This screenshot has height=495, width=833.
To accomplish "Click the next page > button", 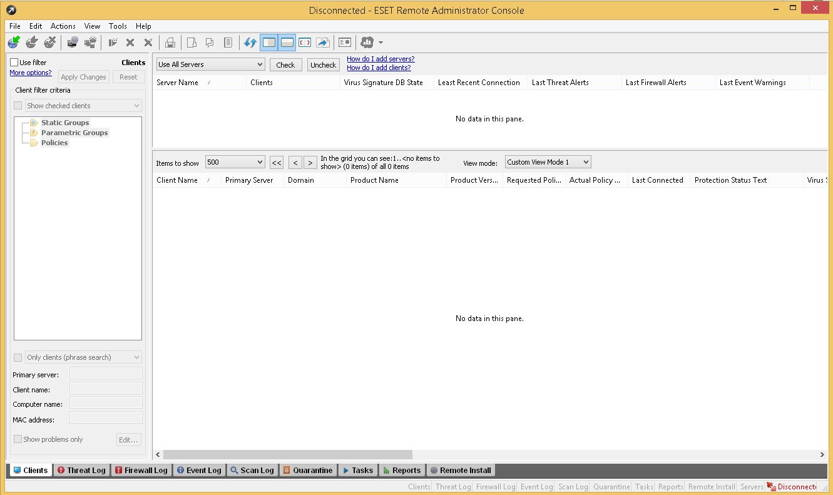I will point(310,163).
